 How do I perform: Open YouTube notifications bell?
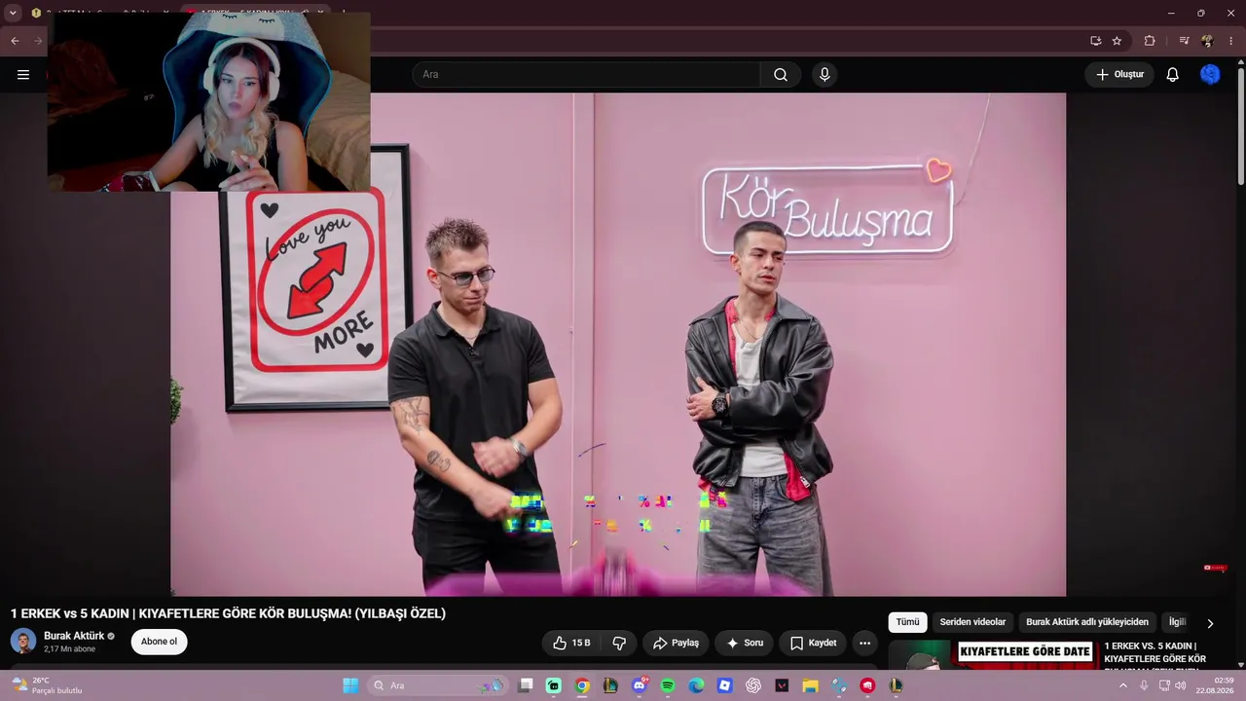(1173, 75)
